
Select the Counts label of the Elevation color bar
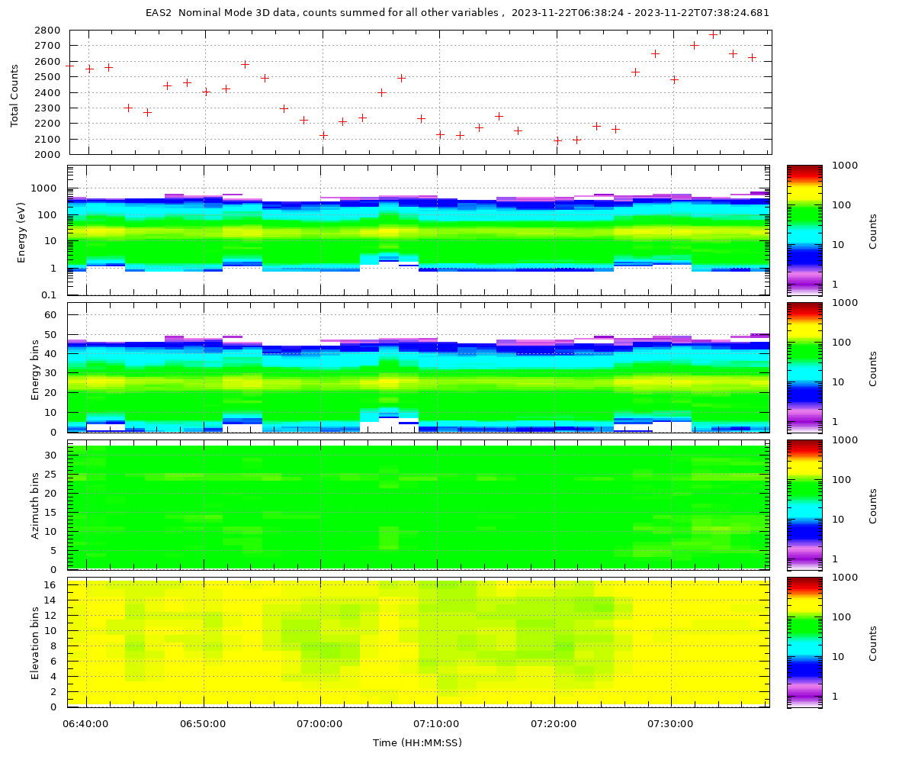point(873,642)
